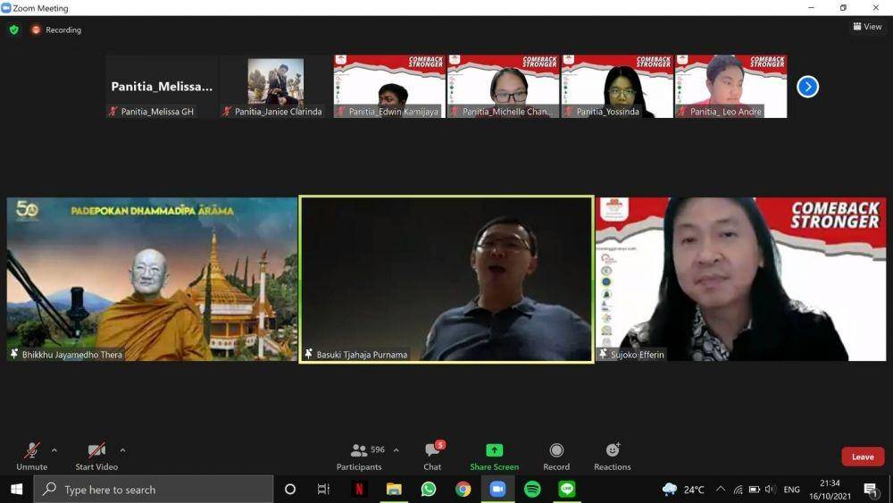The height and width of the screenshot is (503, 893).
Task: Open the Wi-Fi network tray icon
Action: click(739, 490)
